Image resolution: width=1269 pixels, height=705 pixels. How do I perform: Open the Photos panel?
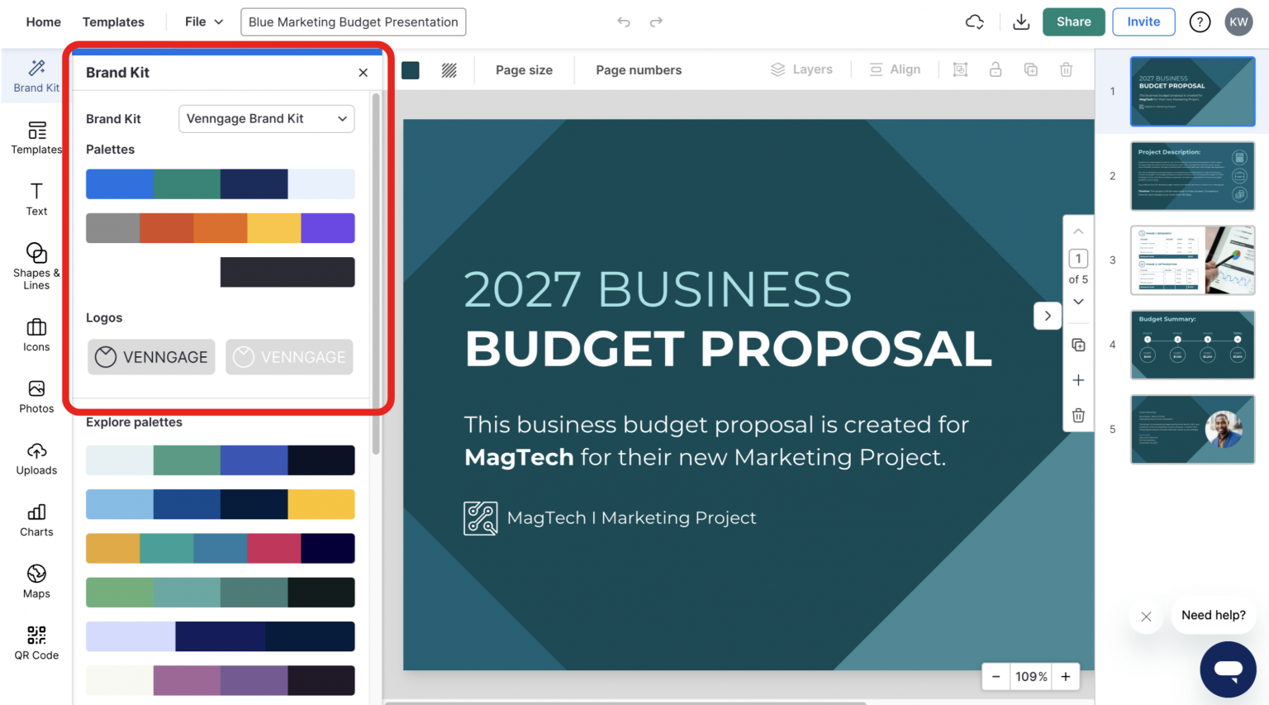[x=36, y=398]
